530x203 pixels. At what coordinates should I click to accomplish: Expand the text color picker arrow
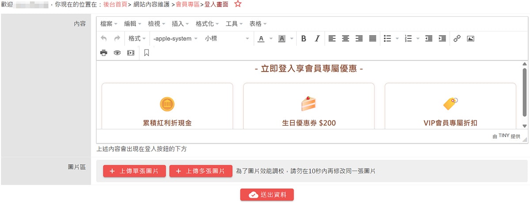[271, 39]
